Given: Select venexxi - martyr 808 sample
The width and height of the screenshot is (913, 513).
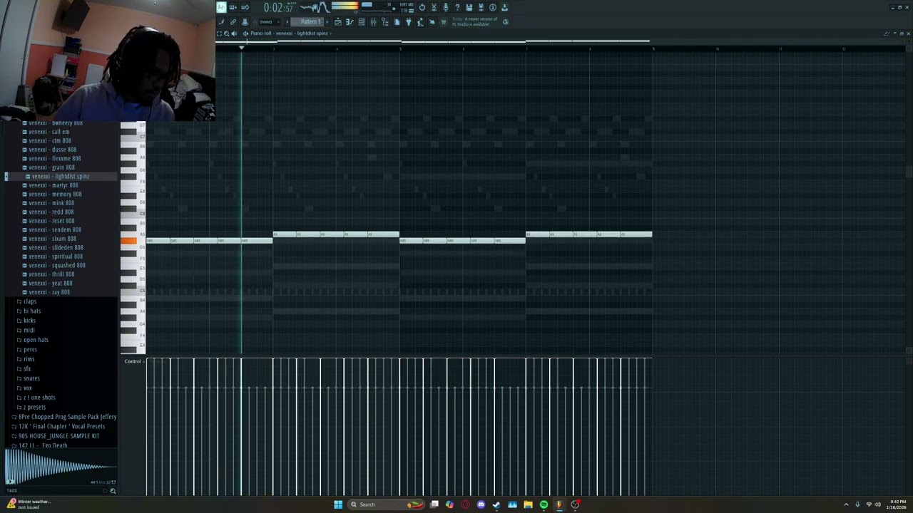Looking at the screenshot, I should pyautogui.click(x=53, y=185).
